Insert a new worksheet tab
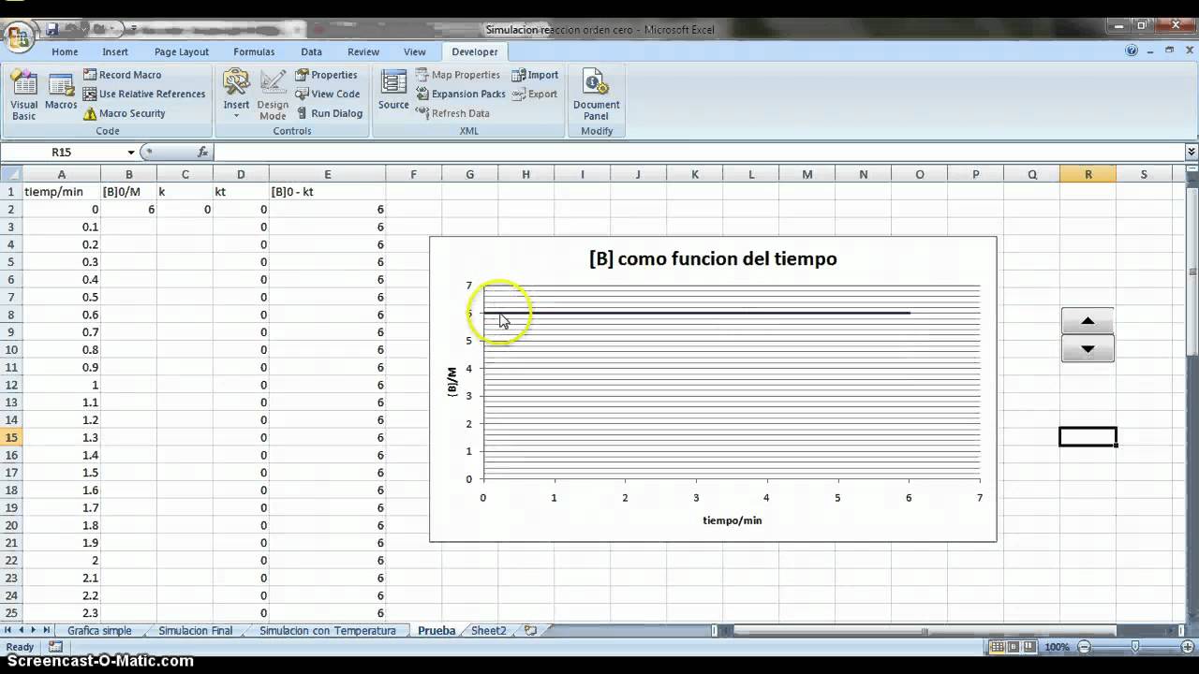Image resolution: width=1199 pixels, height=674 pixels. click(x=531, y=631)
